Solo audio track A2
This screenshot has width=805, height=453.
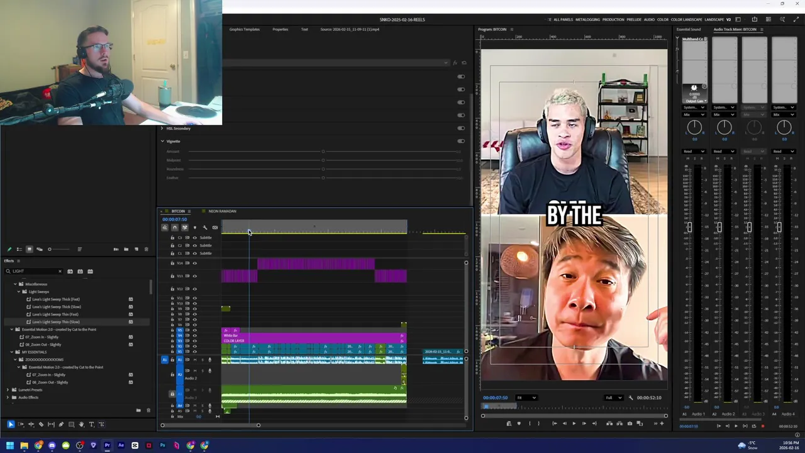[202, 371]
